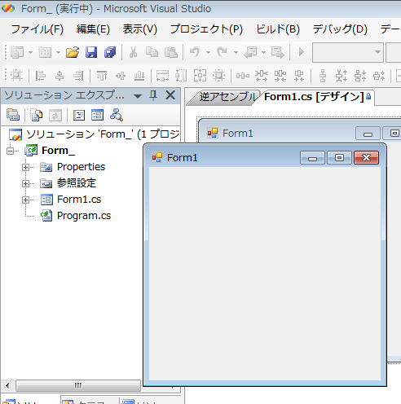The height and width of the screenshot is (404, 401).
Task: Open the ビルド(B) menu
Action: (x=278, y=29)
